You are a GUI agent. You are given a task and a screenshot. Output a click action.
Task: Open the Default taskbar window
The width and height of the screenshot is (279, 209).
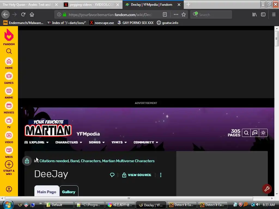59,205
